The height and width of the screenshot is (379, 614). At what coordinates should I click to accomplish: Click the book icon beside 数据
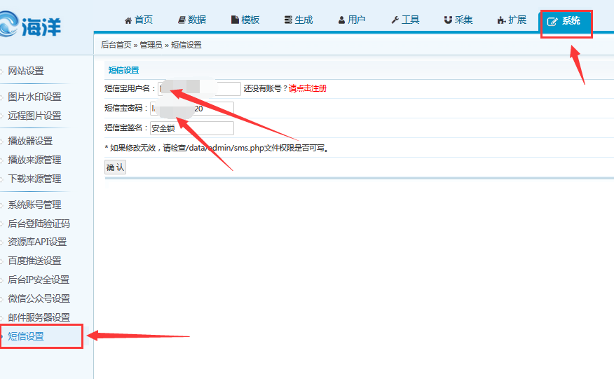(182, 20)
